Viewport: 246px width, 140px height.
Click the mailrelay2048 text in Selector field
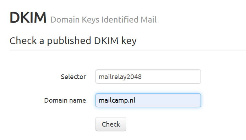pyautogui.click(x=120, y=77)
